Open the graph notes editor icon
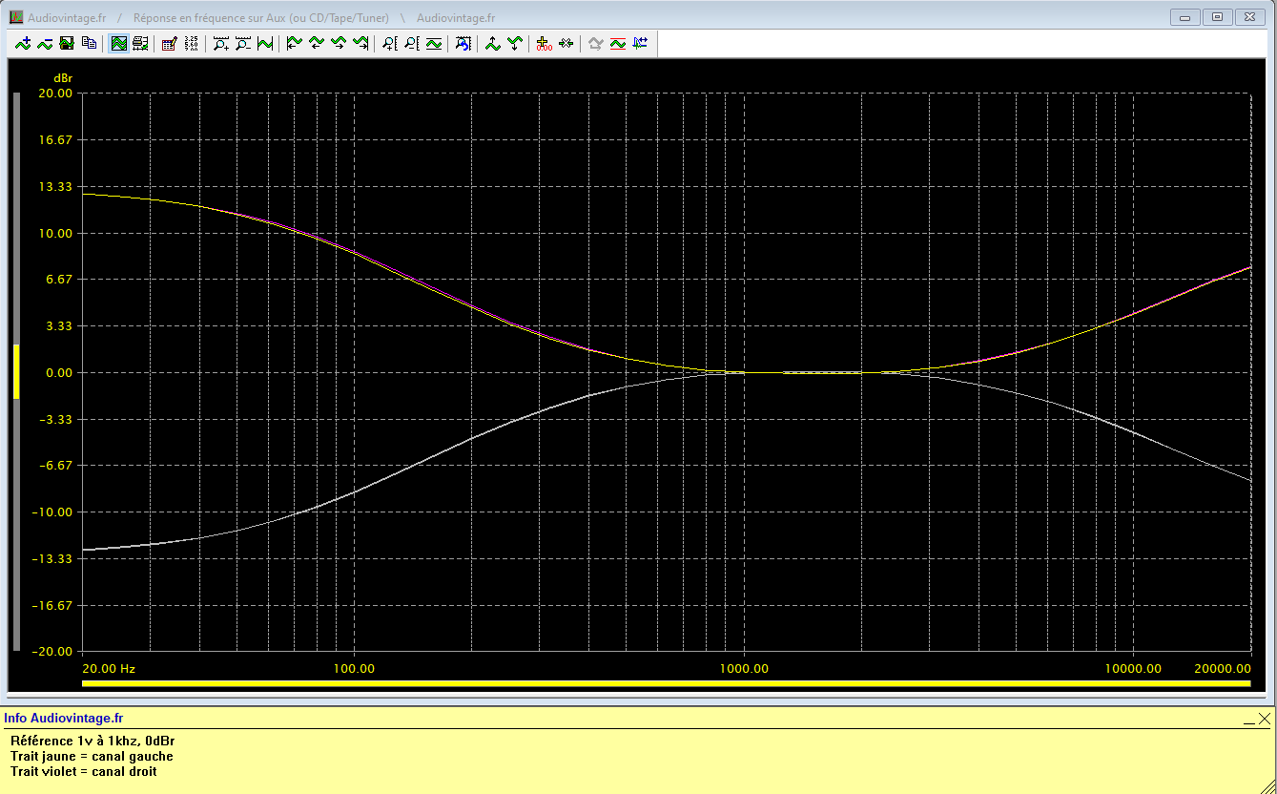1277x794 pixels. [x=170, y=43]
